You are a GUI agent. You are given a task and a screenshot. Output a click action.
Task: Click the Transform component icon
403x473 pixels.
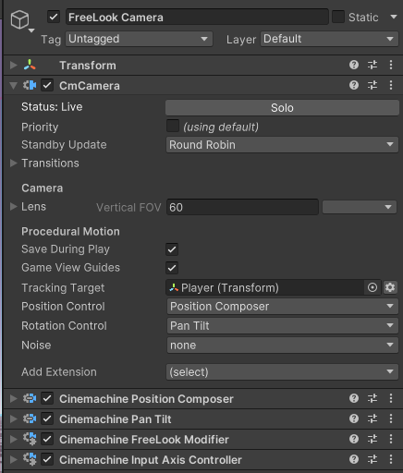pos(30,65)
